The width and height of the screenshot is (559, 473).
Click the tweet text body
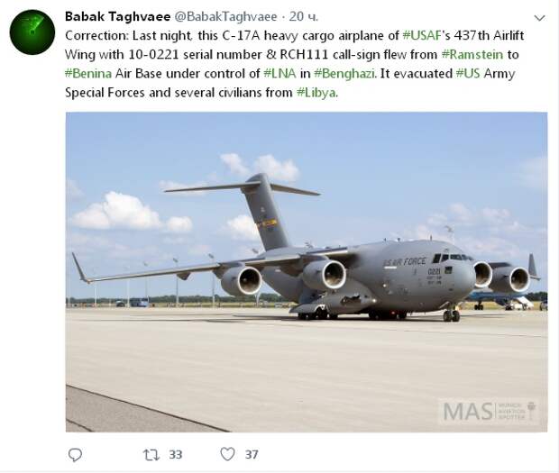pyautogui.click(x=295, y=64)
